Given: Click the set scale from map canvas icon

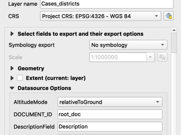Looking at the screenshot, I should (x=162, y=57).
